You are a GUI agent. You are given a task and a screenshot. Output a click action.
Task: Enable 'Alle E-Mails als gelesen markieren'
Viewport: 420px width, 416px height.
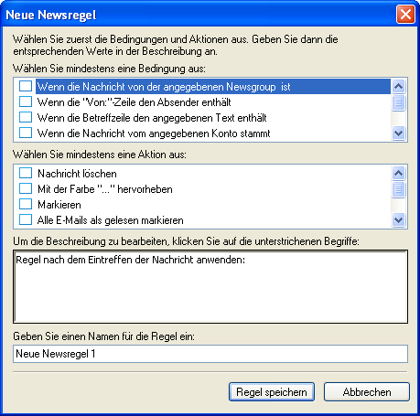(x=26, y=219)
